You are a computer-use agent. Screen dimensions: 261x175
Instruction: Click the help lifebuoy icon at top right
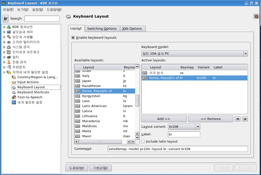(x=256, y=16)
